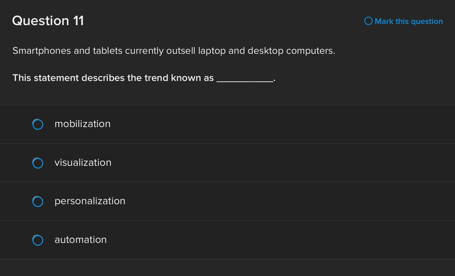Click the circle icon beside Mark this question

(x=368, y=21)
